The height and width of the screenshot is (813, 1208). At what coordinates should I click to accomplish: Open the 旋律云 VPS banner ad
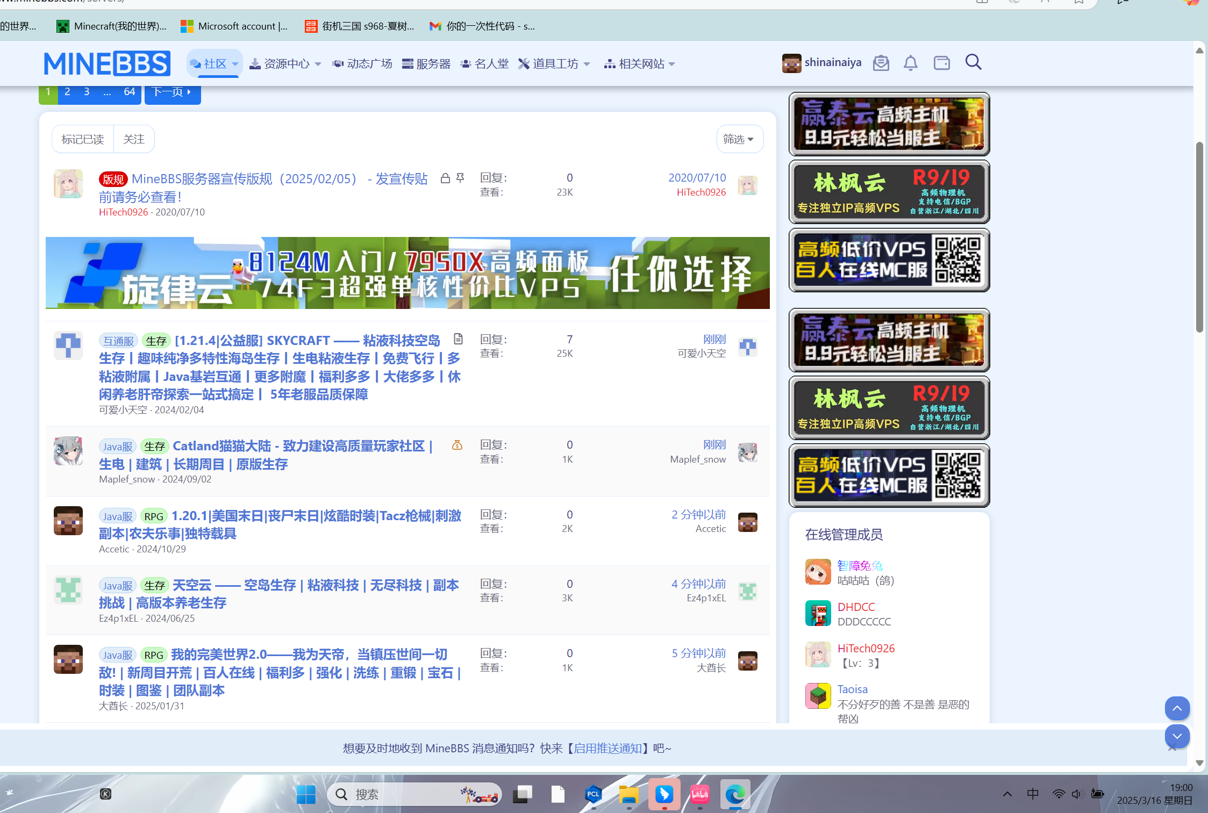tap(408, 273)
